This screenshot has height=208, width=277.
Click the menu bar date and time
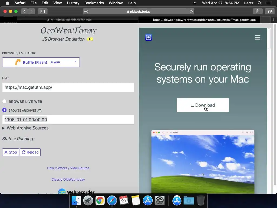[x=221, y=3]
